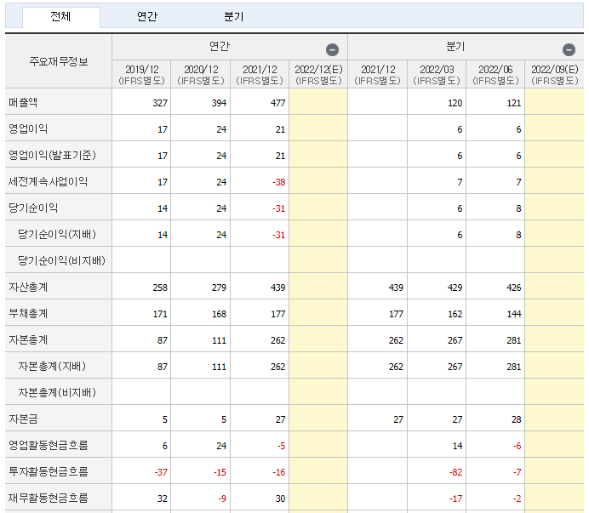Click the 영업이익 row label
The height and width of the screenshot is (513, 589).
click(28, 128)
